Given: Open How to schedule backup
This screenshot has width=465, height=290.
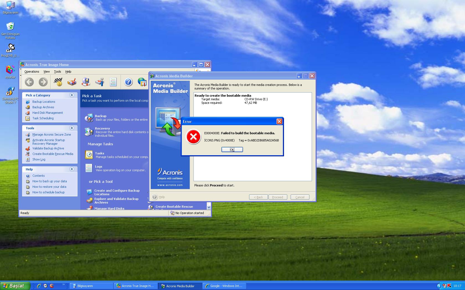Looking at the screenshot, I should pyautogui.click(x=48, y=192).
